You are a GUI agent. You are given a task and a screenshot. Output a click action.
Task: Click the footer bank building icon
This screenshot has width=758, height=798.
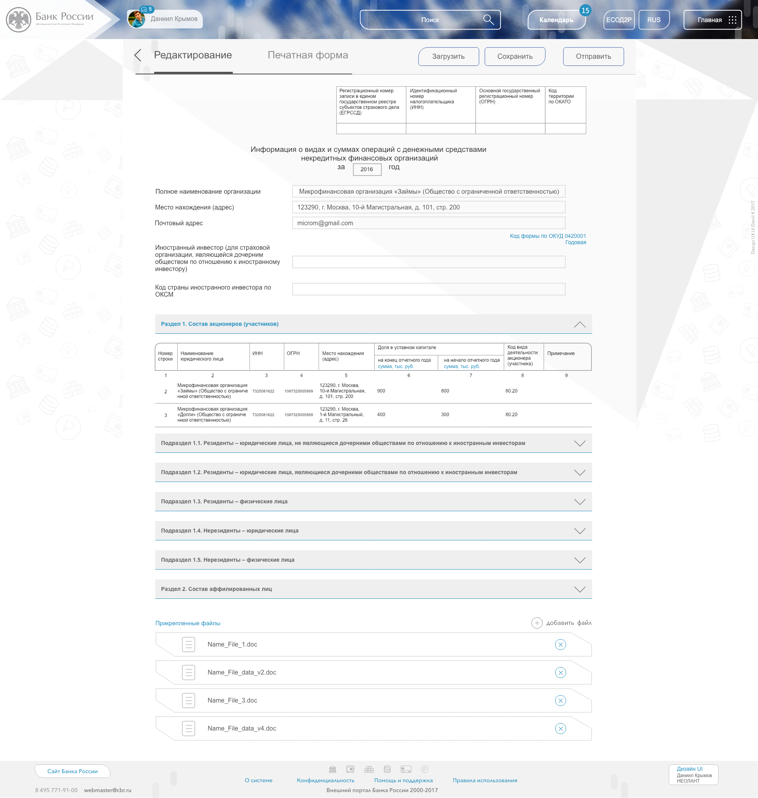coord(332,769)
